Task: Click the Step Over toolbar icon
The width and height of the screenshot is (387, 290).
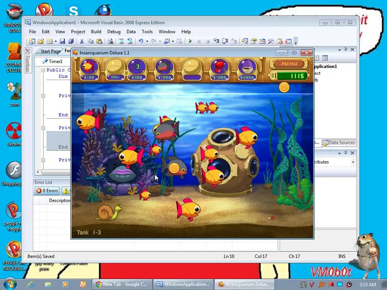Action: (x=225, y=41)
